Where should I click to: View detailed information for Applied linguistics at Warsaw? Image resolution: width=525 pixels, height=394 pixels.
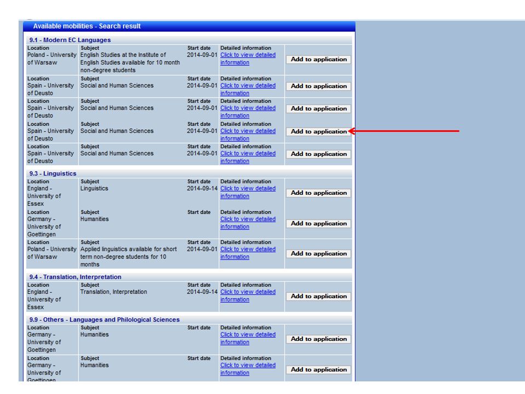coord(248,253)
